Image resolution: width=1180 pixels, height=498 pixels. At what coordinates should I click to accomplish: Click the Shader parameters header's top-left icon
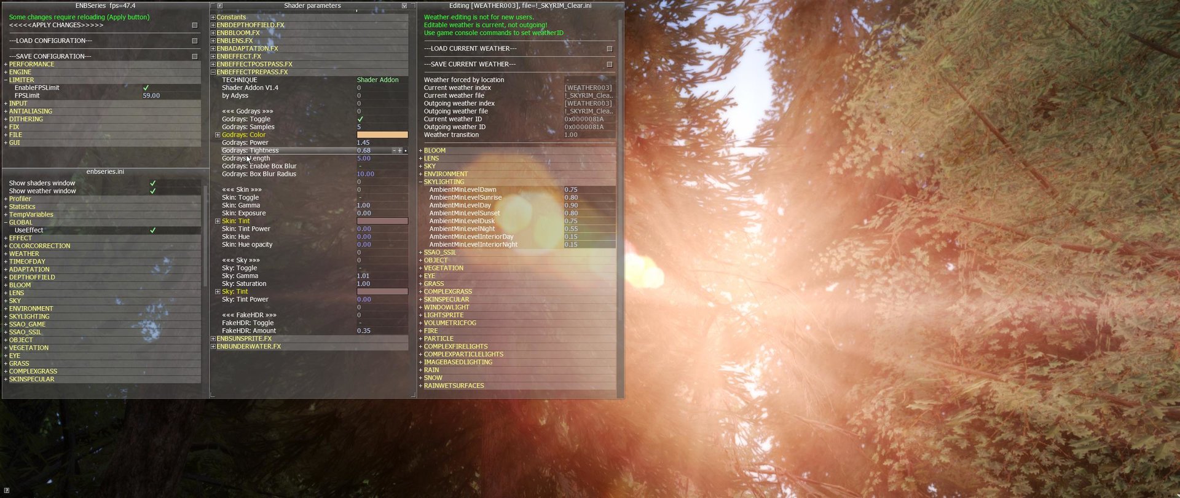(219, 6)
